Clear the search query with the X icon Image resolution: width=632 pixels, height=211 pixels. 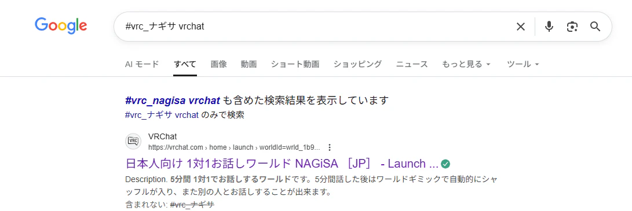click(x=521, y=27)
